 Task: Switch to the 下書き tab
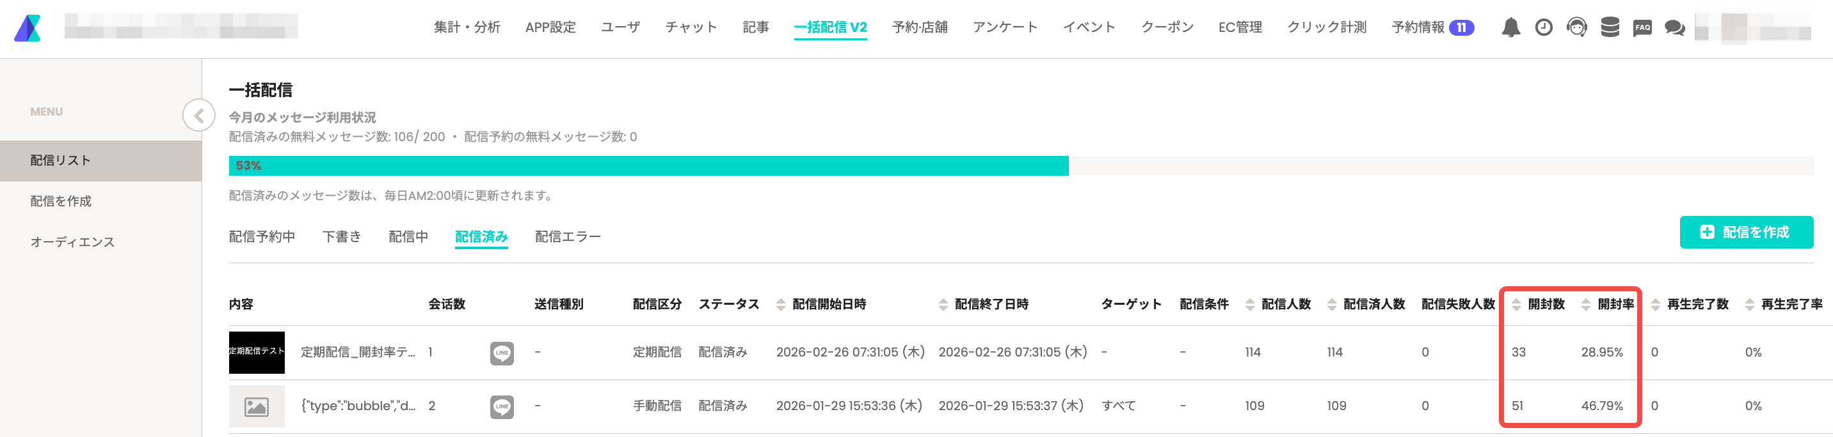tap(342, 236)
